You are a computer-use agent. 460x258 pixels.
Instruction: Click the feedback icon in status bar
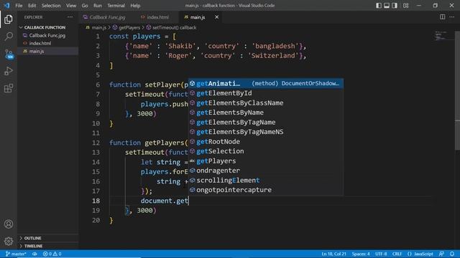(441, 254)
